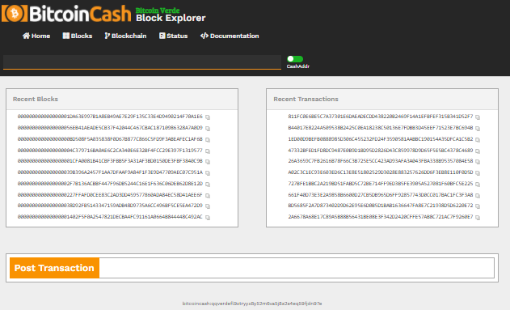Copy transaction hash starting with B44
Screen dimensions: 510x310
pyautogui.click(x=478, y=129)
